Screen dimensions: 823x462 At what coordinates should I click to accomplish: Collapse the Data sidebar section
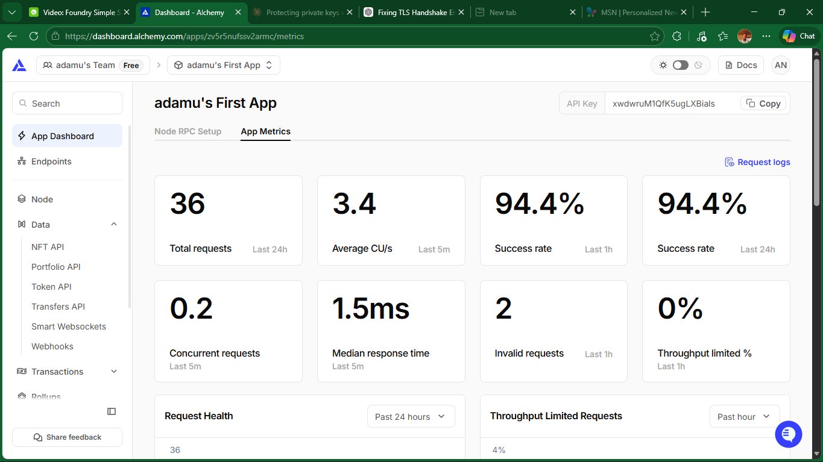[x=114, y=225]
